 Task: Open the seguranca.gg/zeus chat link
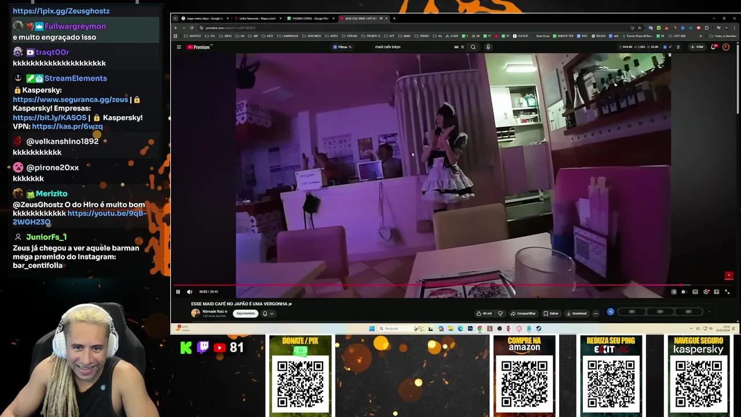(x=70, y=100)
